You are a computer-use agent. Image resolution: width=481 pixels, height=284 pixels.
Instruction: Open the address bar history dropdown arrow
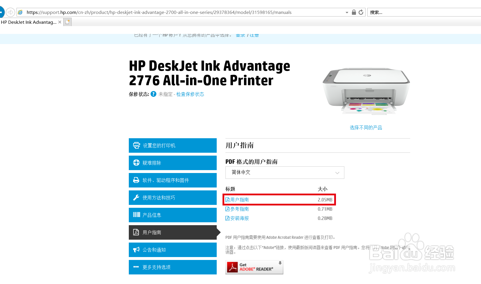(x=347, y=12)
